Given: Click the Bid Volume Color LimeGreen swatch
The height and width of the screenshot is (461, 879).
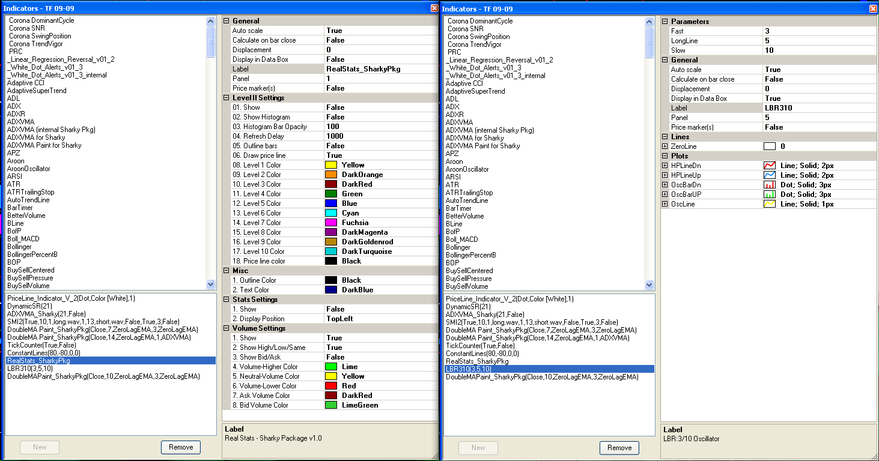Looking at the screenshot, I should tap(331, 405).
